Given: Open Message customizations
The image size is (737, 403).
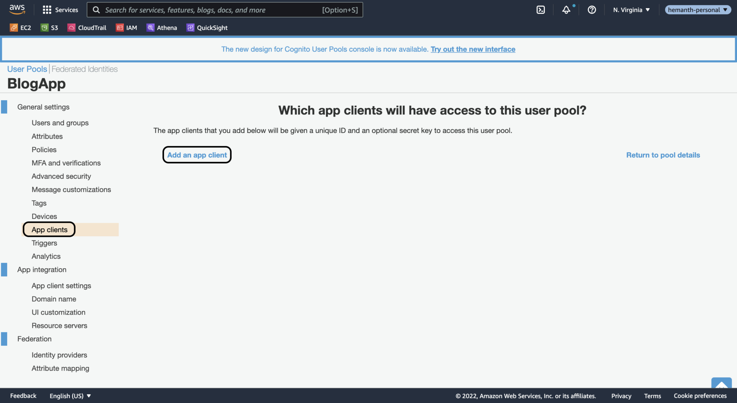Looking at the screenshot, I should click(71, 189).
